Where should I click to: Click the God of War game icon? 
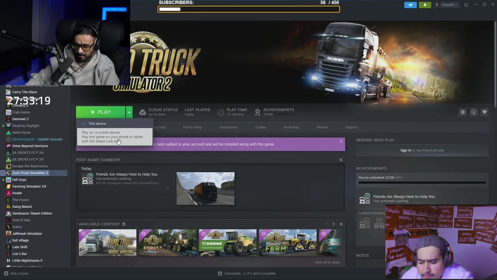click(x=8, y=220)
